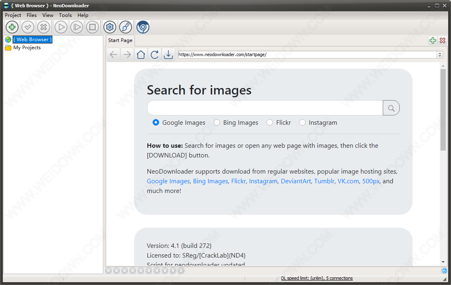Click the checkmark toolbar icon

pyautogui.click(x=28, y=27)
